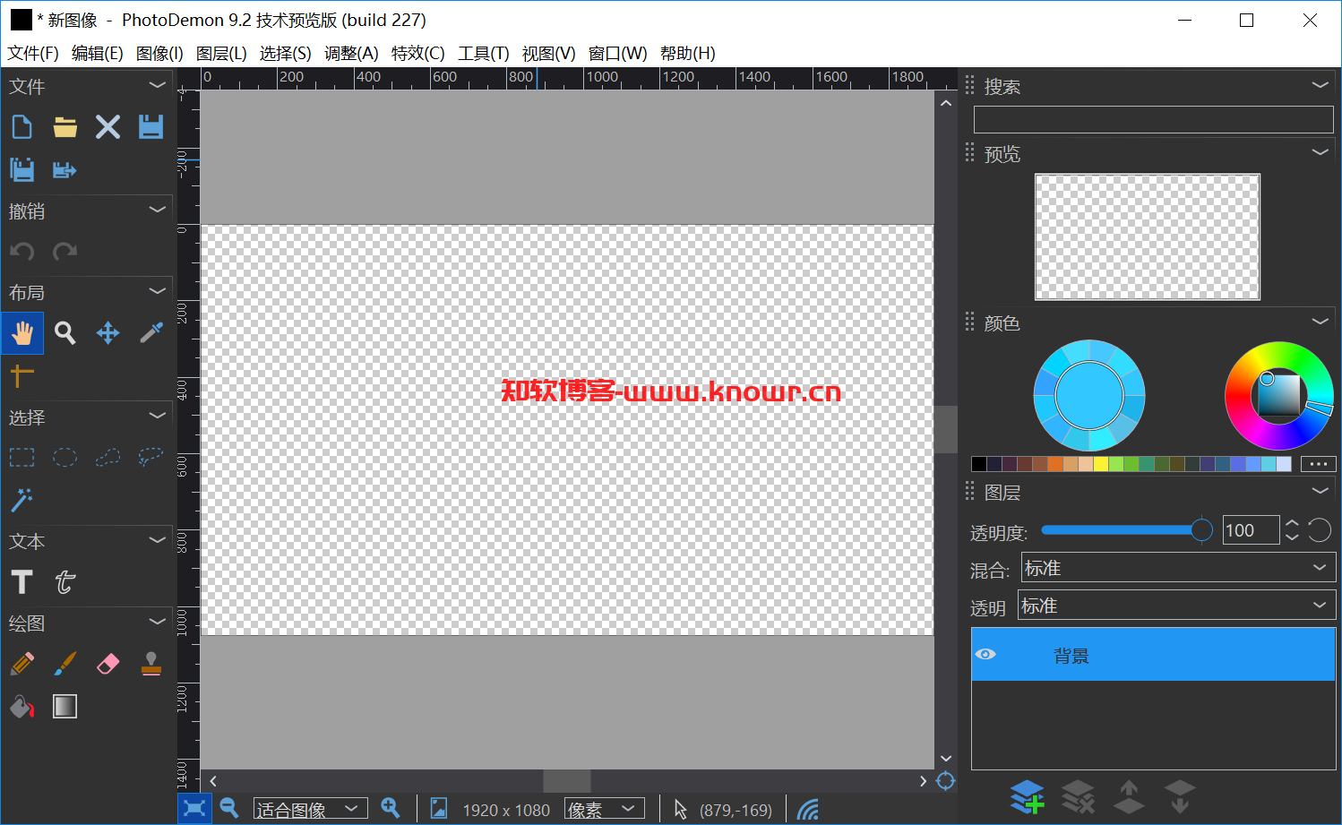This screenshot has height=825, width=1342.
Task: Click the center canvas icon at scrollbar corner
Action: coord(945,781)
